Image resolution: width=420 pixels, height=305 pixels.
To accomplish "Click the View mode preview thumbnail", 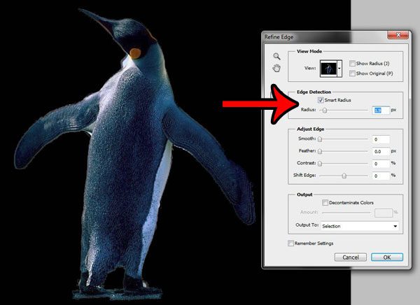I will pyautogui.click(x=328, y=68).
